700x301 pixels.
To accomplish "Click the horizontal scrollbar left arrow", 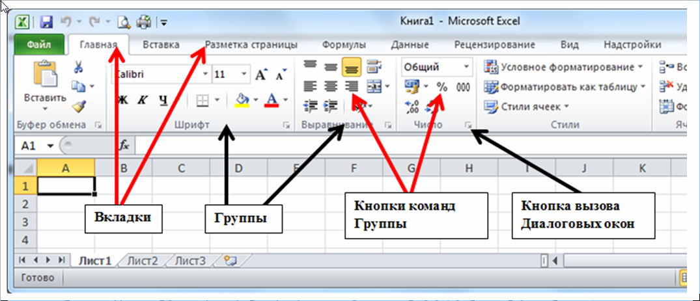I will 555,261.
